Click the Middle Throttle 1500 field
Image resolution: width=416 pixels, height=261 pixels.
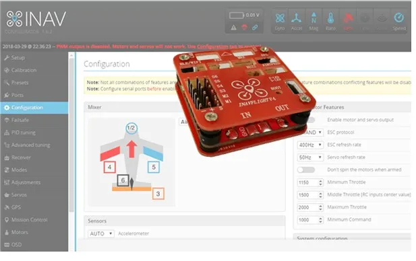[310, 195]
